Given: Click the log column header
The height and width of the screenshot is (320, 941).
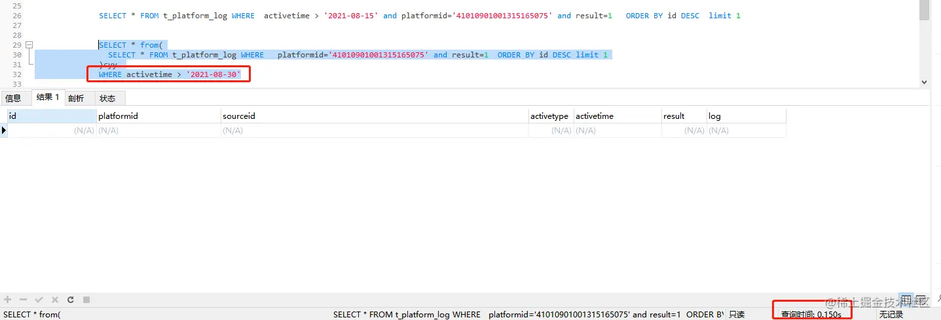Looking at the screenshot, I should tap(746, 116).
